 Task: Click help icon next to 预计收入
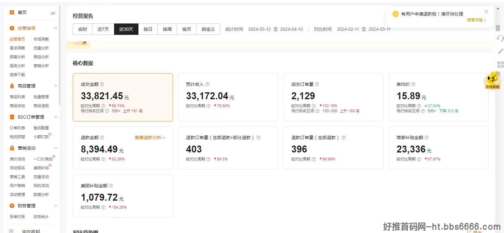pos(207,84)
